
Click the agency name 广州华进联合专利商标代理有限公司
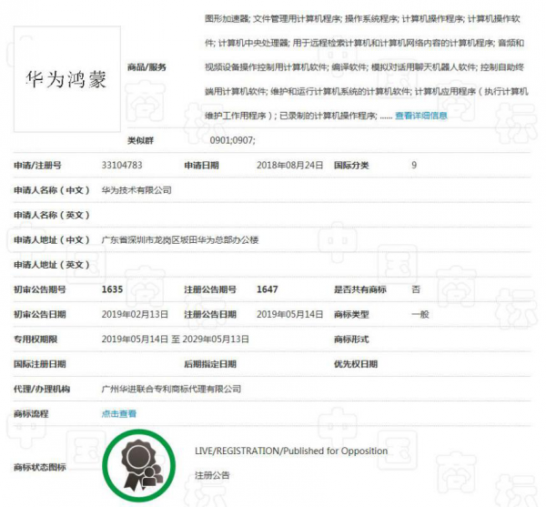(171, 389)
